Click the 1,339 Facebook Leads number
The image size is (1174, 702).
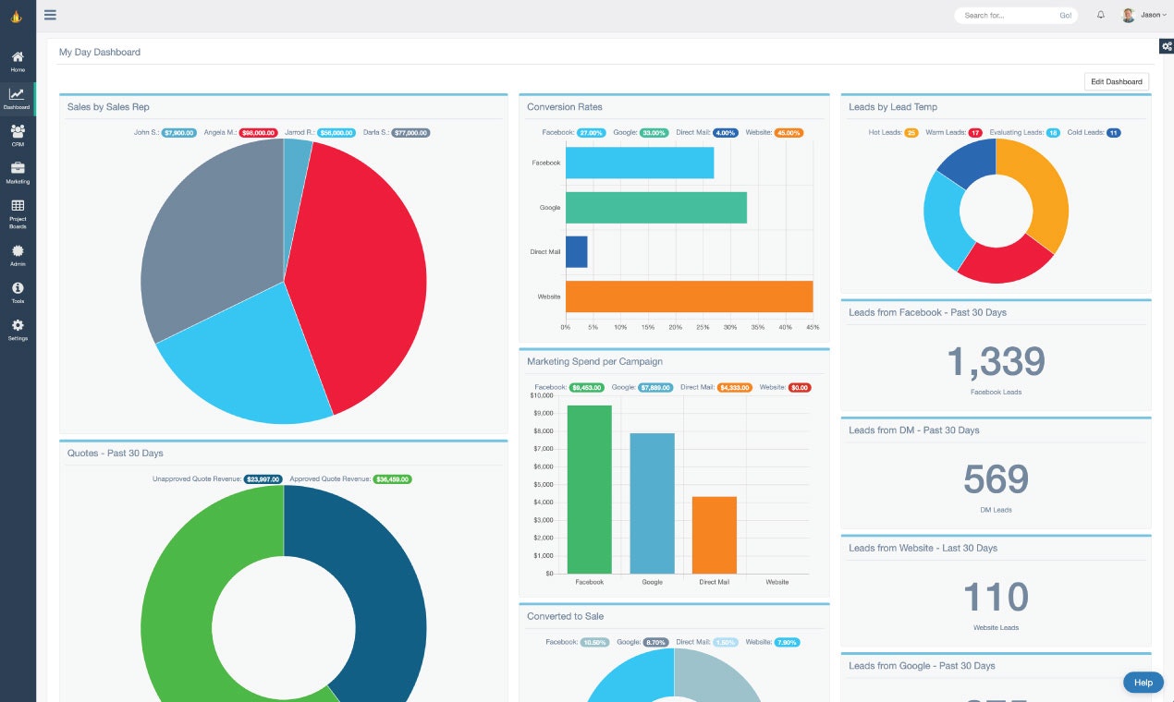[x=996, y=362]
